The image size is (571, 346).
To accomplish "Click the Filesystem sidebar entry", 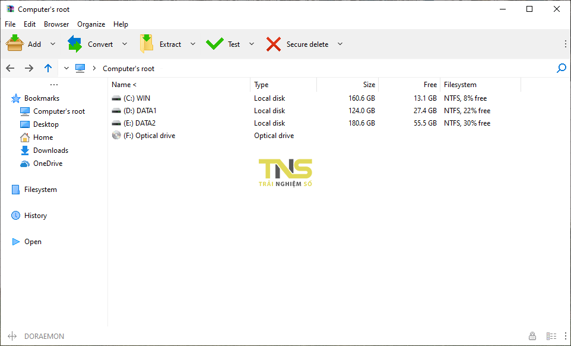I will coord(39,189).
